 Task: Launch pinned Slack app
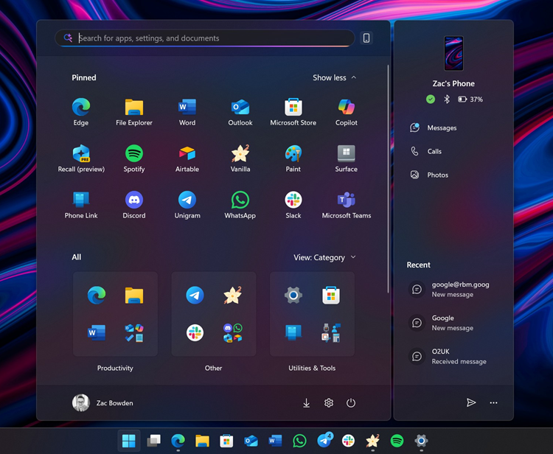point(293,205)
